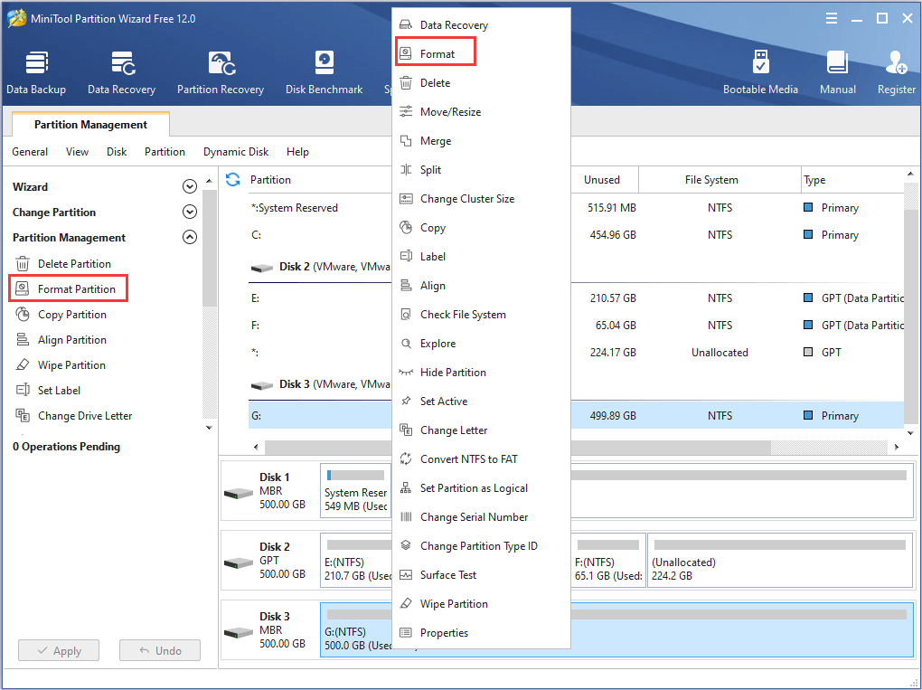
Task: Open the hamburger menu in the title bar
Action: pyautogui.click(x=832, y=18)
